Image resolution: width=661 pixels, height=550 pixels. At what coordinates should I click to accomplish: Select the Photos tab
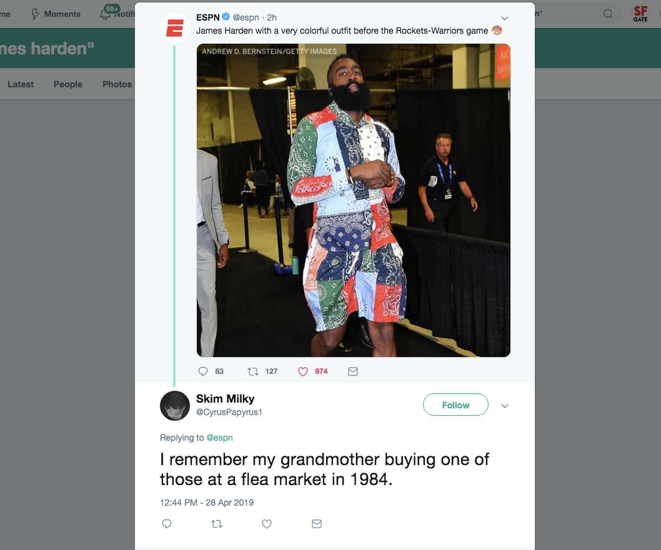point(117,84)
